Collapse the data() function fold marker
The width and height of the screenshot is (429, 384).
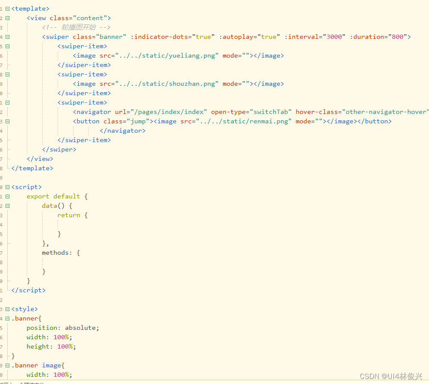point(8,206)
